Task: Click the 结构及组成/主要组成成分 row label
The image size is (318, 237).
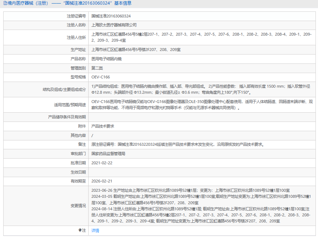Action: tap(64, 89)
